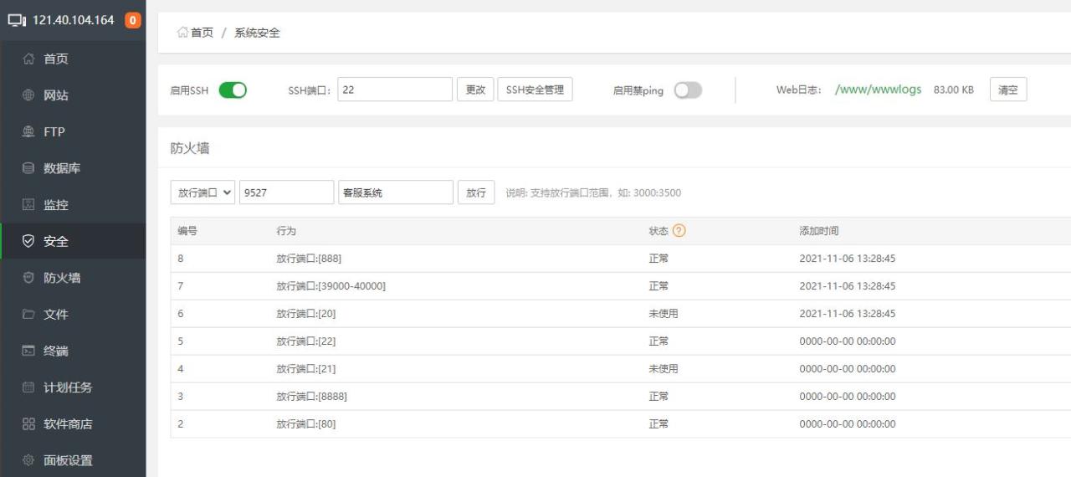Click the gear icon beside 面板设置

28,460
